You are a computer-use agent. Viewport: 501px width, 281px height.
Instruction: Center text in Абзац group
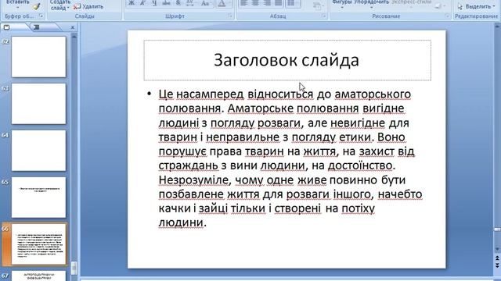point(256,3)
